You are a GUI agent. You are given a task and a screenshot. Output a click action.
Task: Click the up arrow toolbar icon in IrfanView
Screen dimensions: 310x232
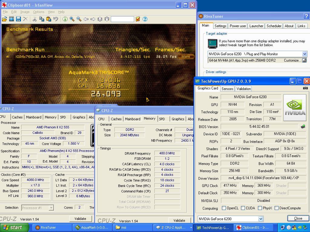coord(100,19)
